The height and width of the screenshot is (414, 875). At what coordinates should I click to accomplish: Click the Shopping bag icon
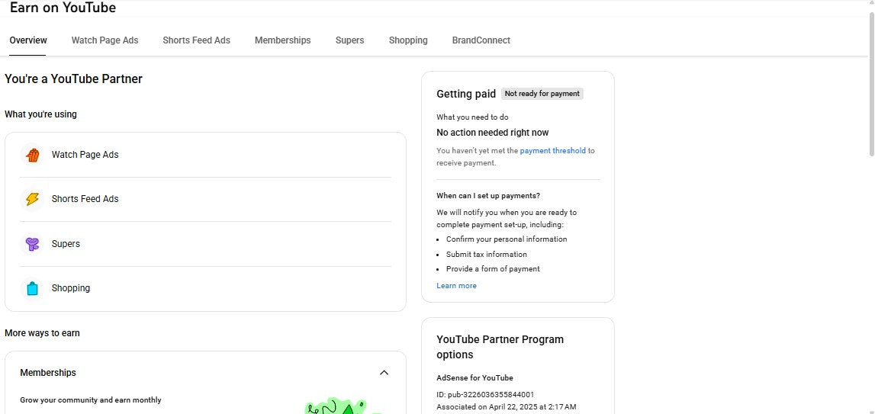tap(32, 288)
